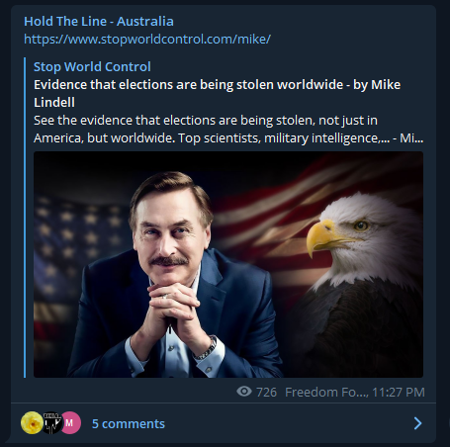Click the 11:27 PM message timestamp
The width and height of the screenshot is (450, 447).
[x=399, y=392]
